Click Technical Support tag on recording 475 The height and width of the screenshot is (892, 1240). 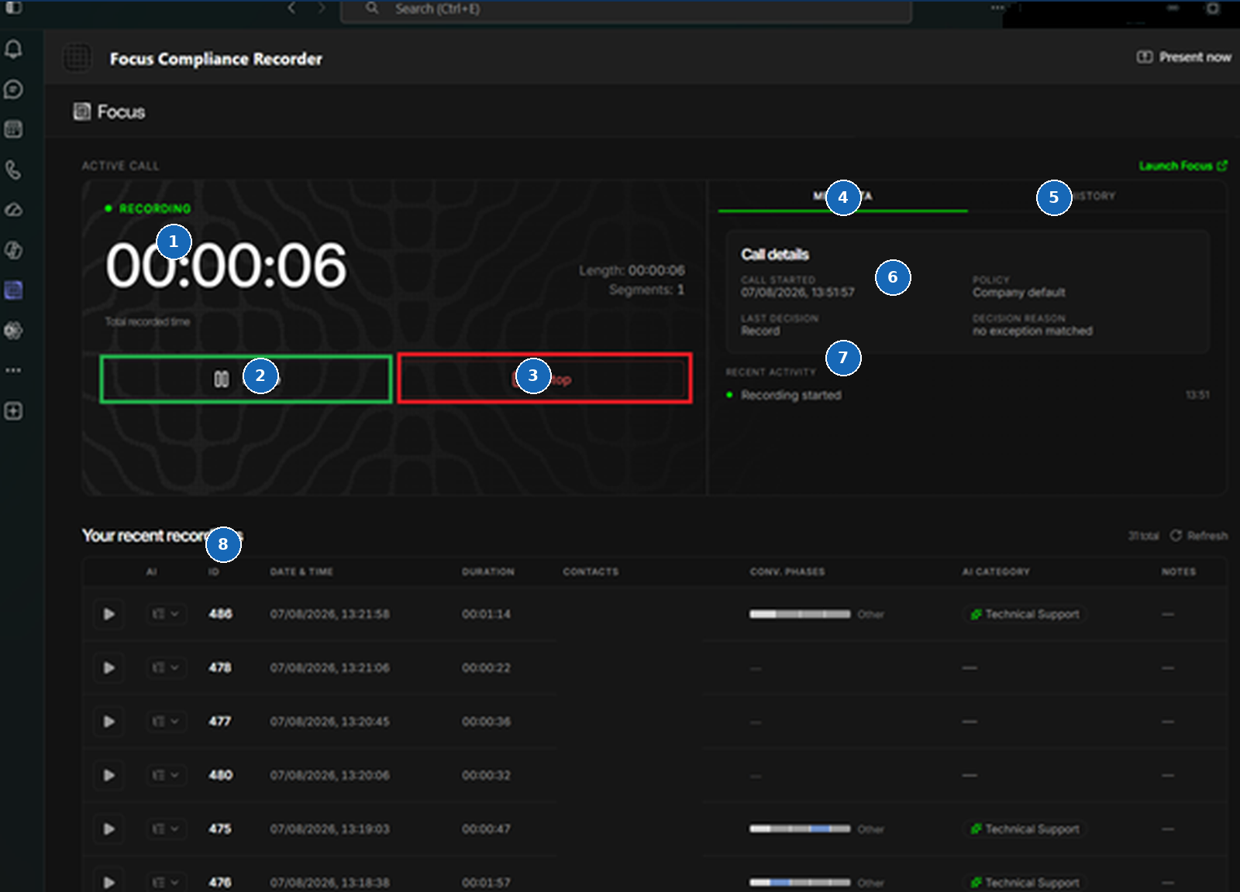[x=1025, y=829]
